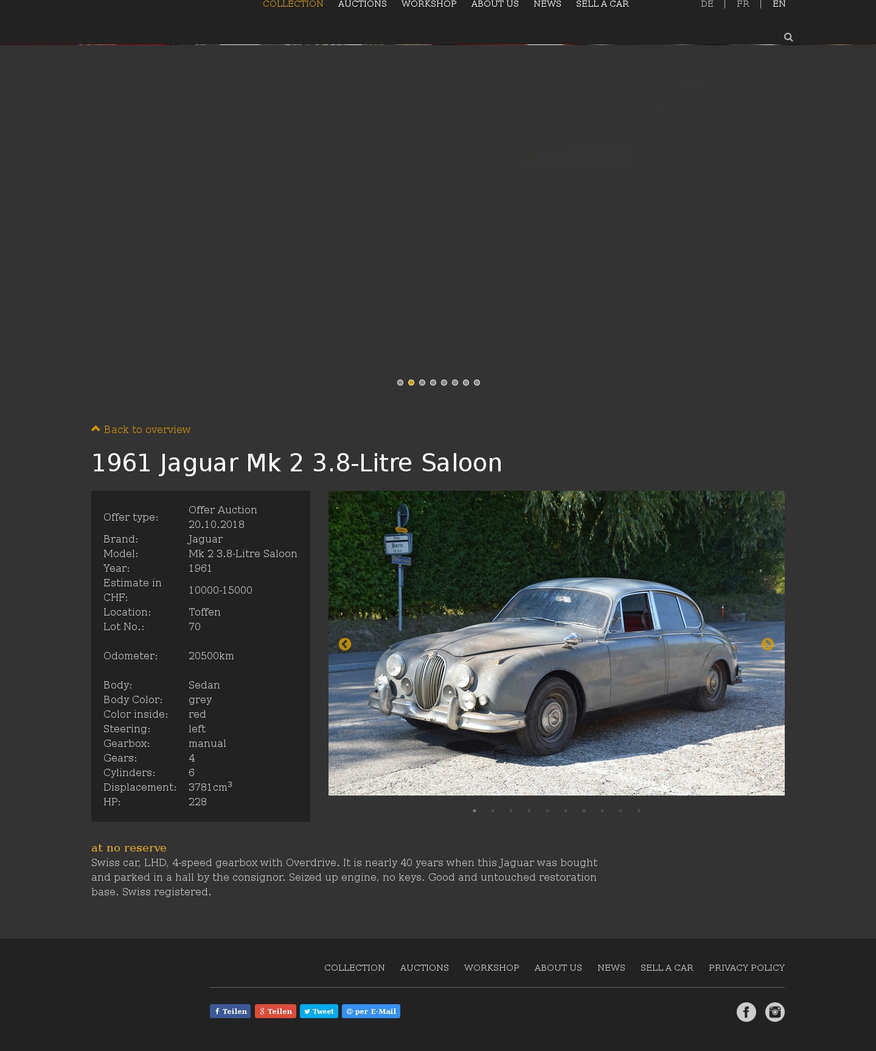
Task: Switch language to EN
Action: point(779,4)
